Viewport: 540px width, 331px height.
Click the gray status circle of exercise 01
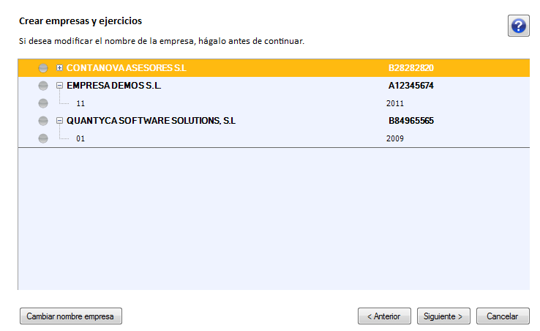[x=43, y=138]
